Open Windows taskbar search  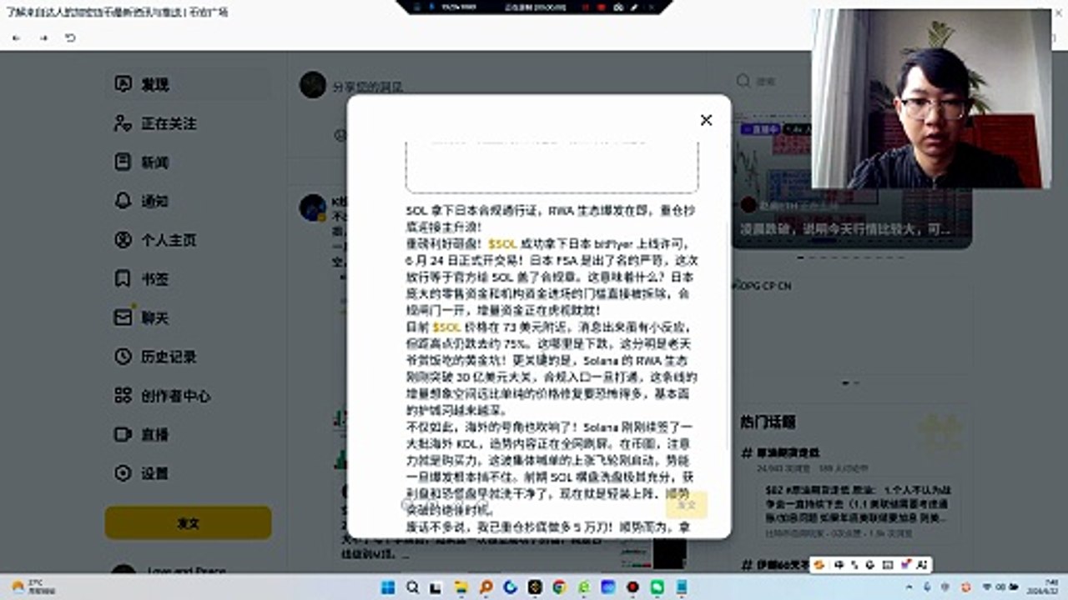412,587
